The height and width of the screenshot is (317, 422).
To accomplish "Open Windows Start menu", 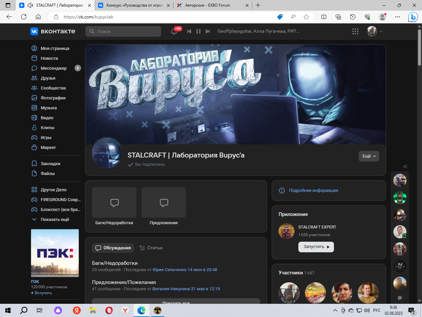I will tap(8, 310).
